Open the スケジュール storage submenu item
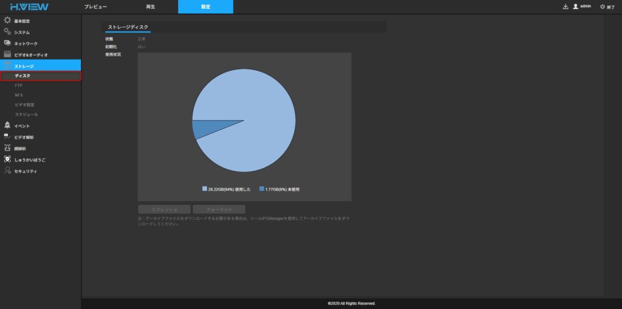Image resolution: width=622 pixels, height=309 pixels. point(26,114)
